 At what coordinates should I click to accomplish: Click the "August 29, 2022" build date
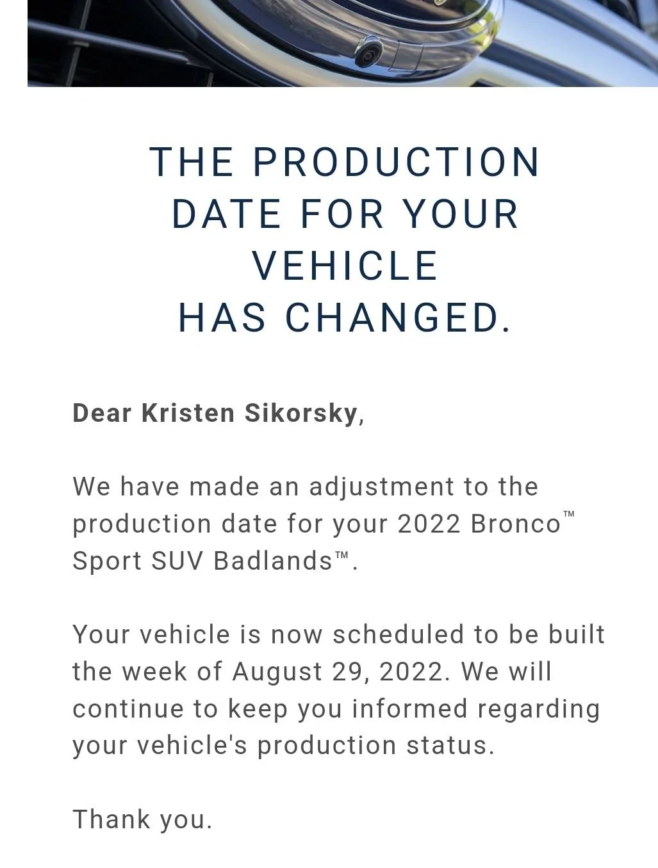337,671
